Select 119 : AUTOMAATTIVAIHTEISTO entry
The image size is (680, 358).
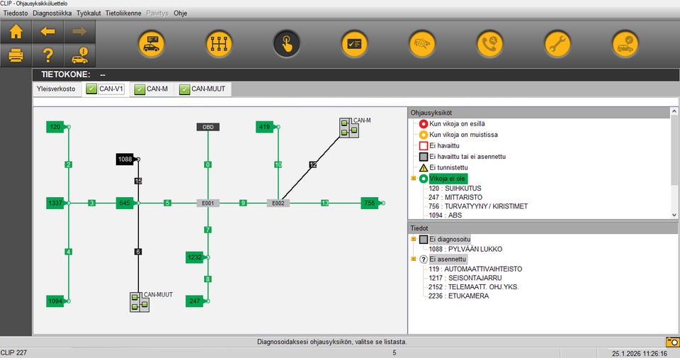coord(475,269)
